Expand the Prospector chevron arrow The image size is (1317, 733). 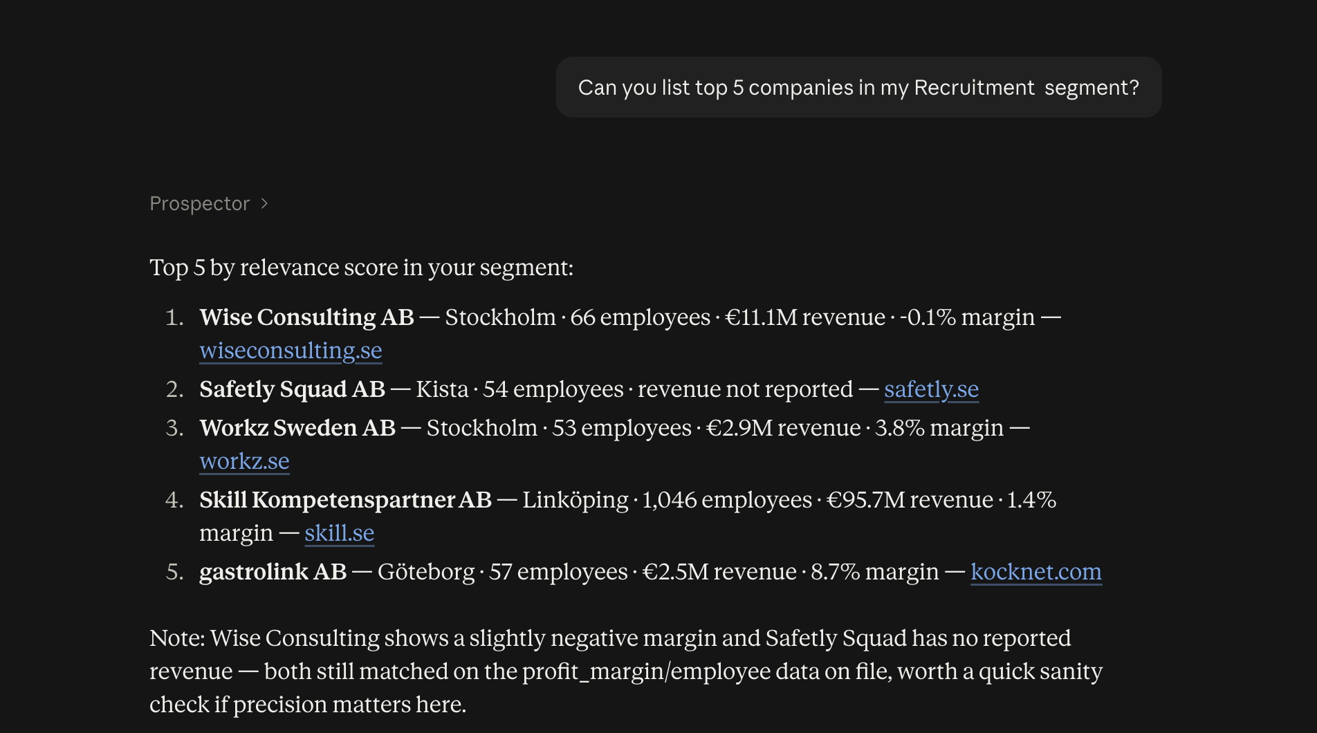[264, 203]
